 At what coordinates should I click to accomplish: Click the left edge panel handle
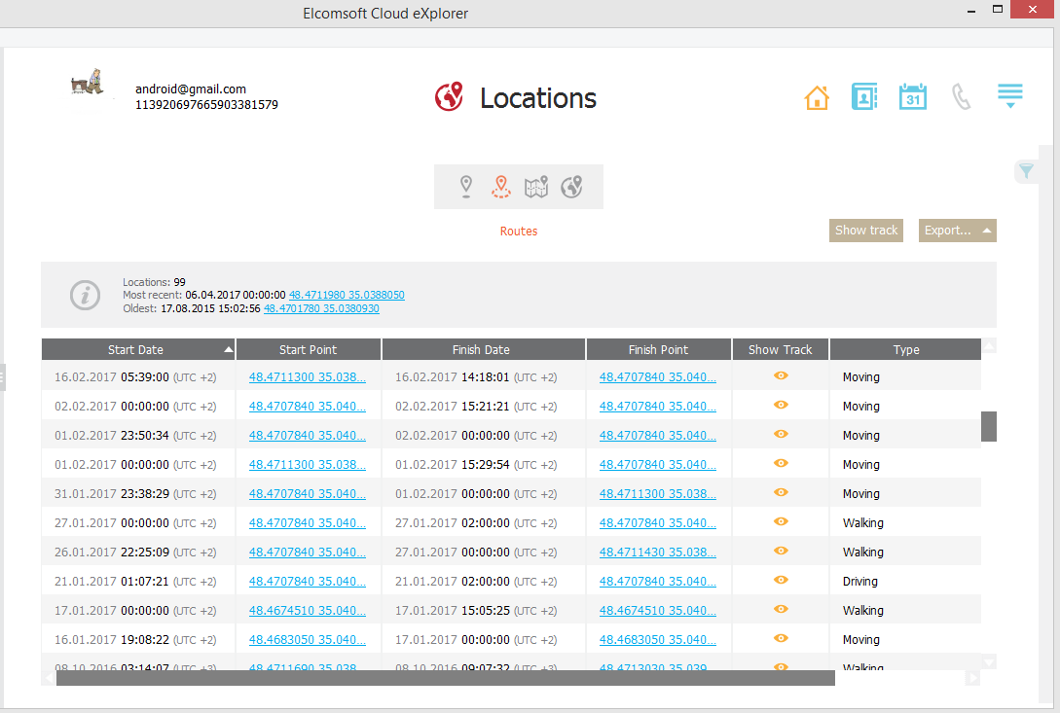pos(2,377)
